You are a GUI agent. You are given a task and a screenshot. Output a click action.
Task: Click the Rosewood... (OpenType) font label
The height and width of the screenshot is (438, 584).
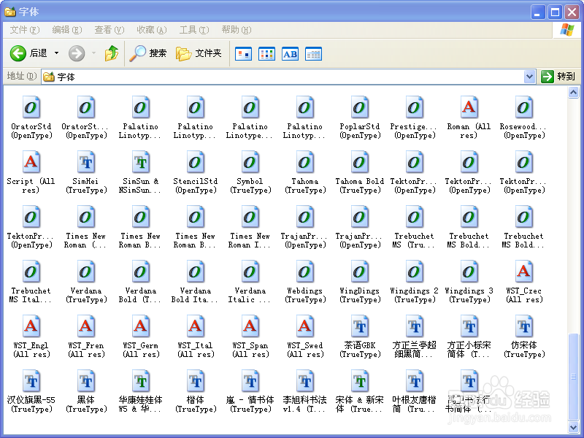click(x=523, y=131)
